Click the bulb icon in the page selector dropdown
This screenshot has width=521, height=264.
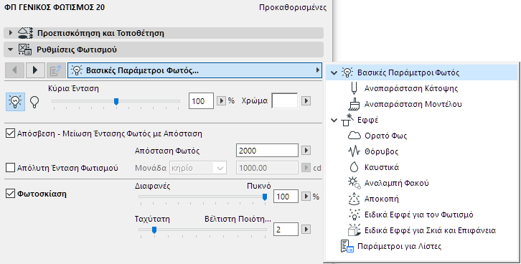pyautogui.click(x=77, y=70)
